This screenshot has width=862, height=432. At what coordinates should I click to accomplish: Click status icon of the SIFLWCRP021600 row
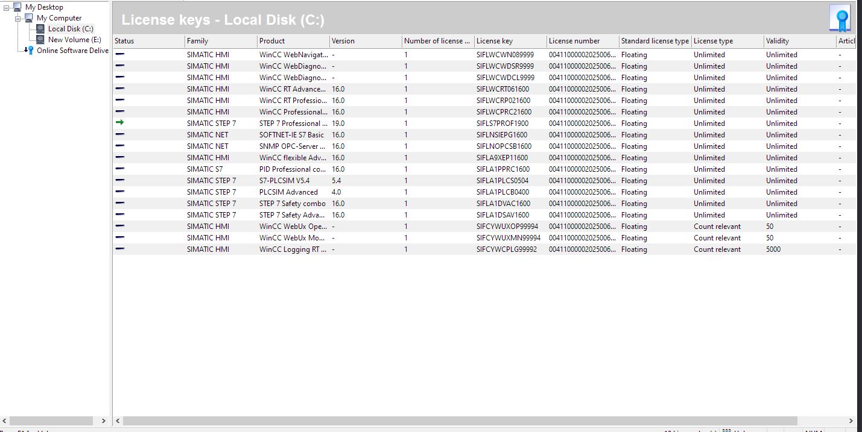tap(119, 100)
